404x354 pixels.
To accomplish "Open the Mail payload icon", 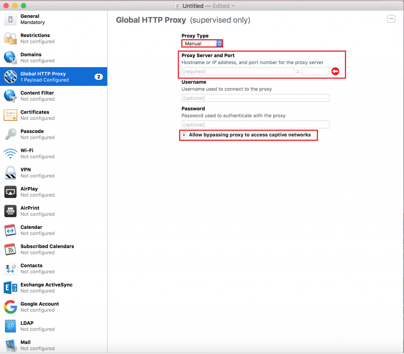I will pos(10,345).
